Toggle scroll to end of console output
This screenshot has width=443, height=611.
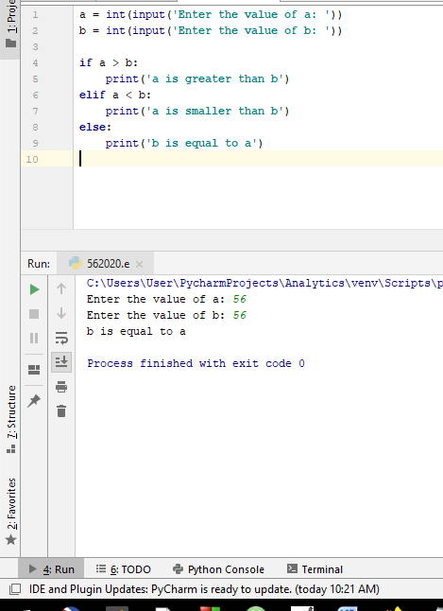61,362
